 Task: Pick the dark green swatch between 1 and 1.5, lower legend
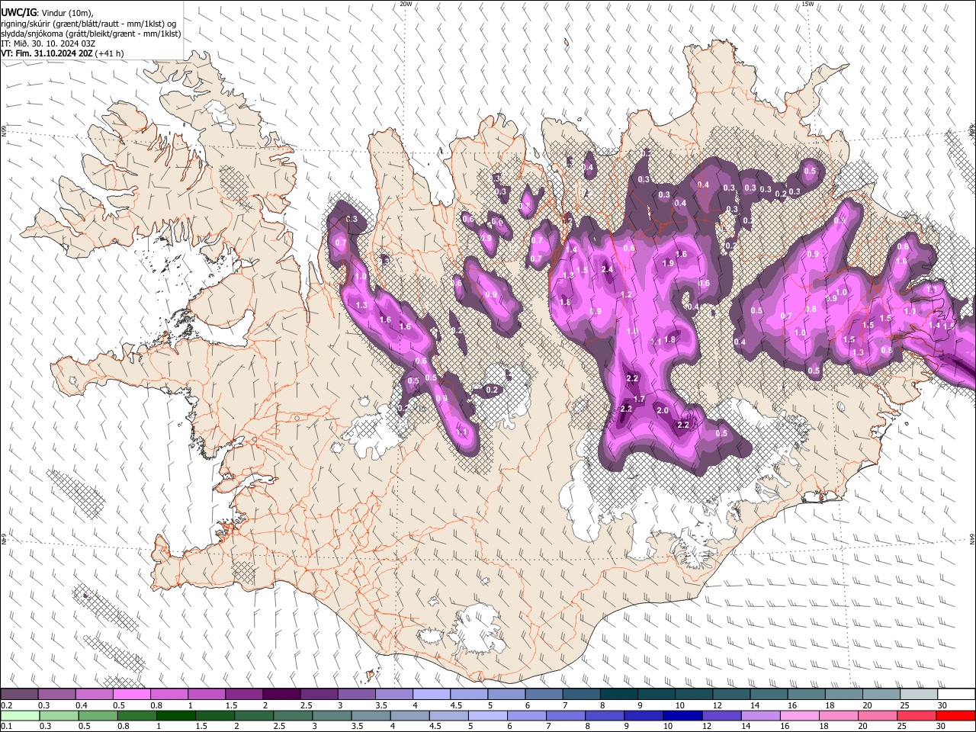[175, 715]
